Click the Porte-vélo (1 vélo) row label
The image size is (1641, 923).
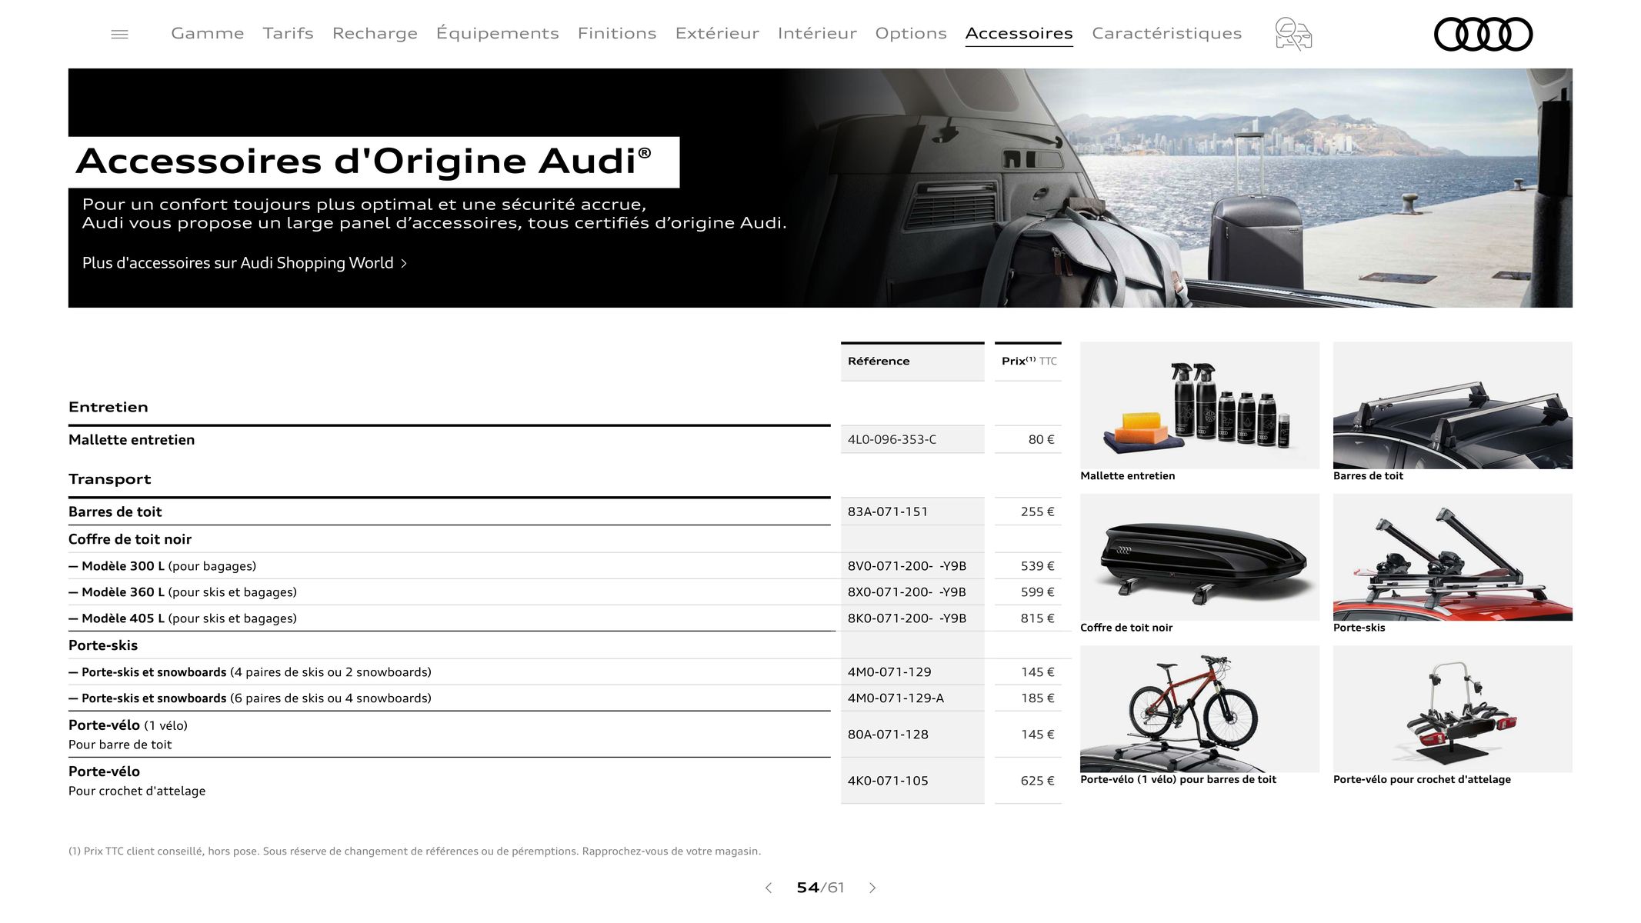pyautogui.click(x=128, y=725)
